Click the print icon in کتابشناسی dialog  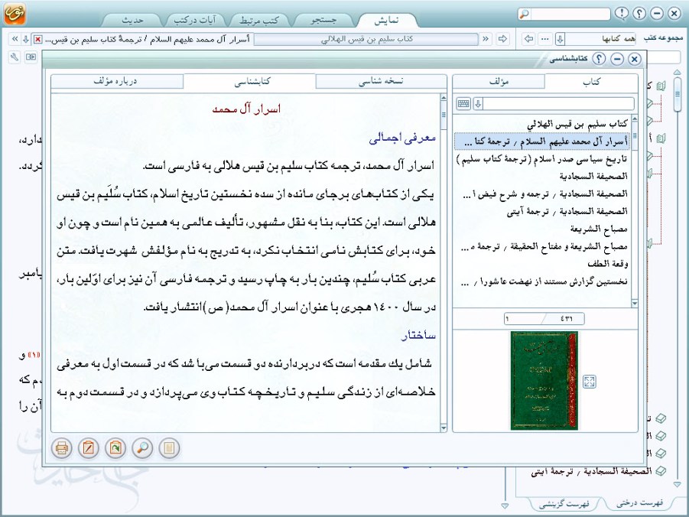click(x=61, y=448)
